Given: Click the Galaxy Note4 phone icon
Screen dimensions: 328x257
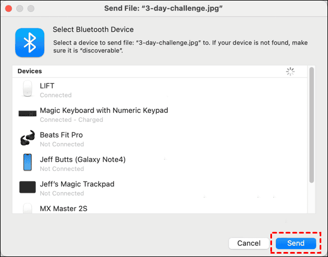Looking at the screenshot, I should (27, 162).
